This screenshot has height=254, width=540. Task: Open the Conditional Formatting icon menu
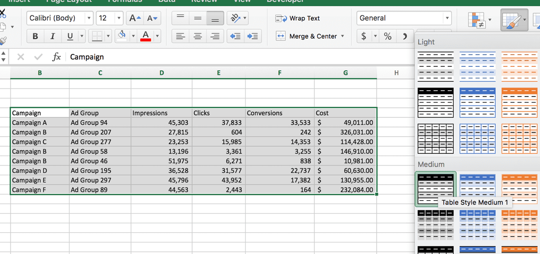pos(477,20)
